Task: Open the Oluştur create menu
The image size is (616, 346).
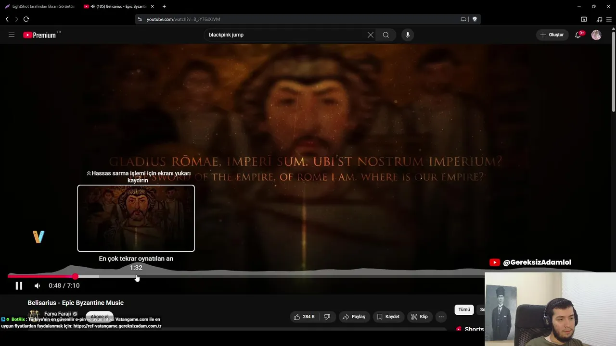Action: [552, 35]
